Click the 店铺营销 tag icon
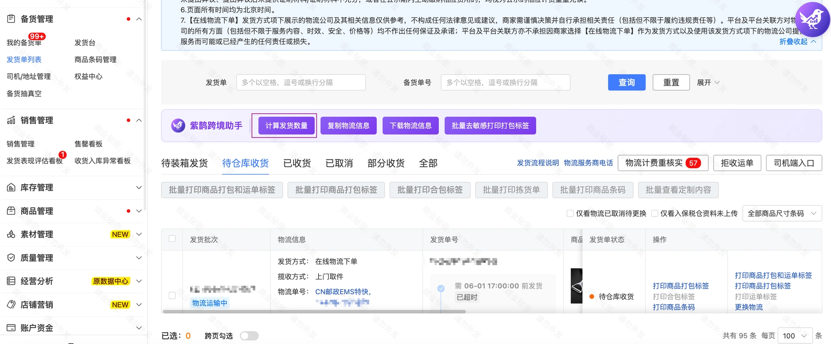Image resolution: width=831 pixels, height=344 pixels. (x=11, y=304)
